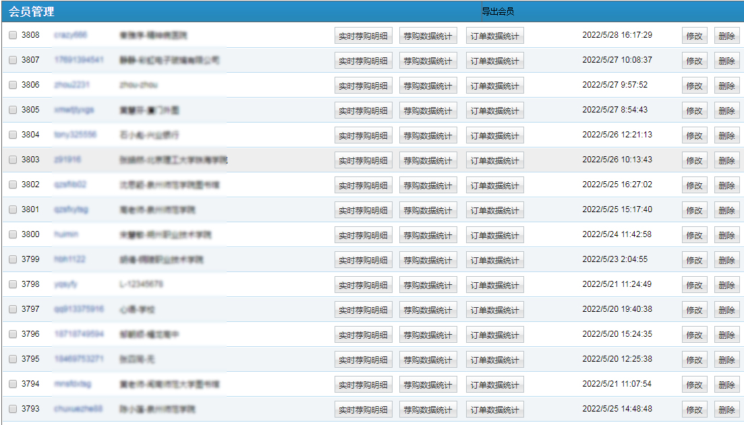This screenshot has width=744, height=425.
Task: View 荐购数据统计 for member 3794
Action: tap(428, 385)
